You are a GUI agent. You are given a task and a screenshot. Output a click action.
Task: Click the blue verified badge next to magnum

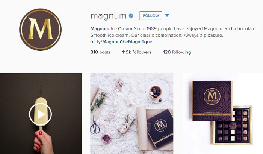point(131,16)
